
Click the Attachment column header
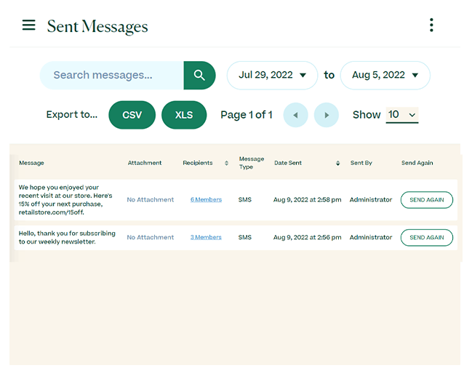(145, 163)
